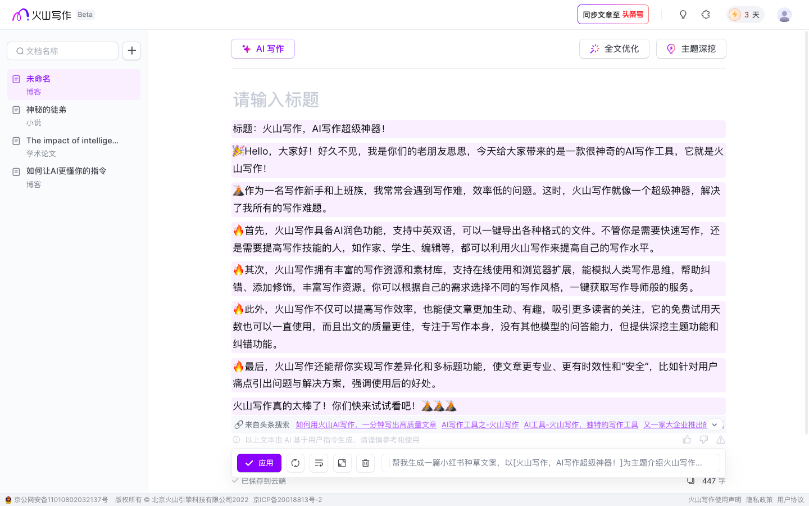809x506 pixels.
Task: Click the info icon beside AI disclaimer
Action: (237, 440)
